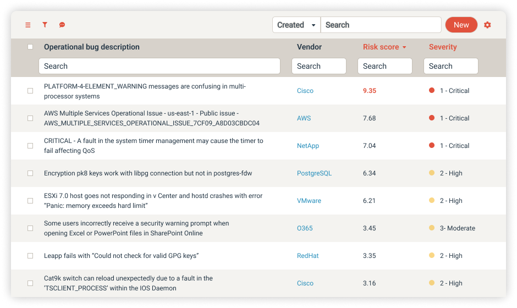The width and height of the screenshot is (517, 308).
Task: Click the yellow severity dot in Cisco 3.16 row
Action: pos(432,283)
